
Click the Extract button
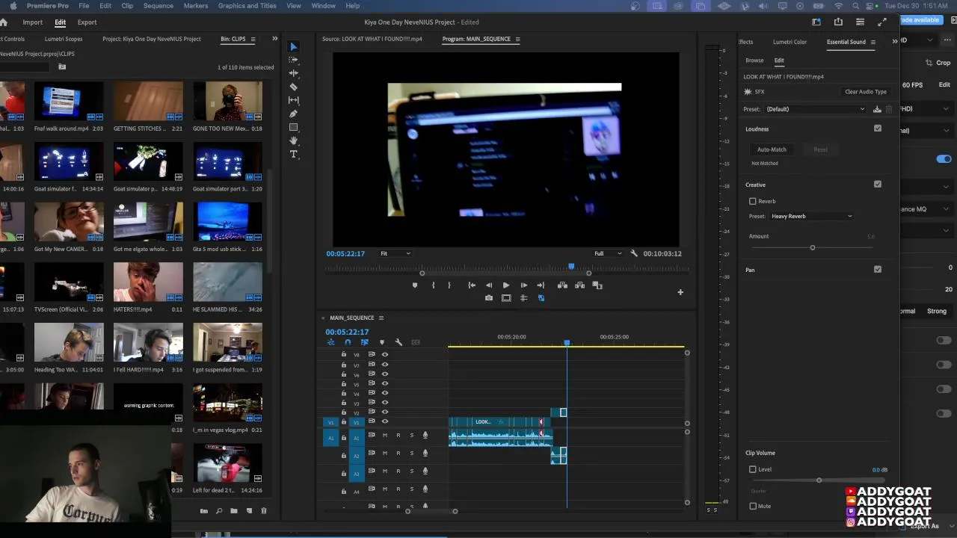coord(579,285)
